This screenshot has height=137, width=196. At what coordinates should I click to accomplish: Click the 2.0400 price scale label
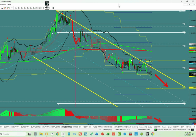point(193,21)
